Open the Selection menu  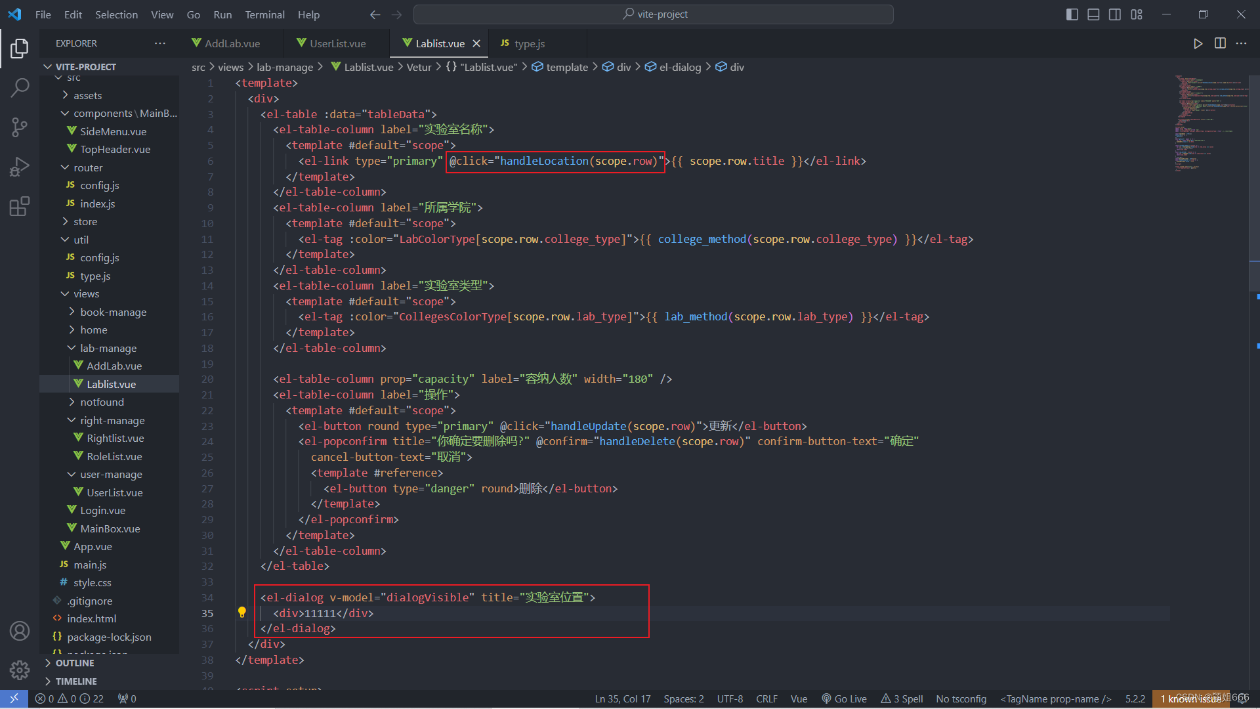pyautogui.click(x=116, y=14)
